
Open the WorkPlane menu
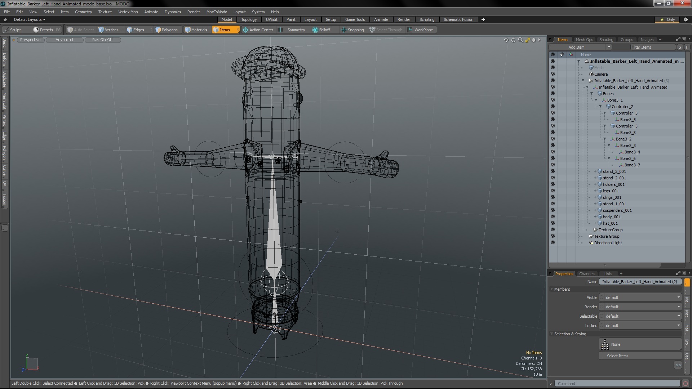(x=421, y=30)
